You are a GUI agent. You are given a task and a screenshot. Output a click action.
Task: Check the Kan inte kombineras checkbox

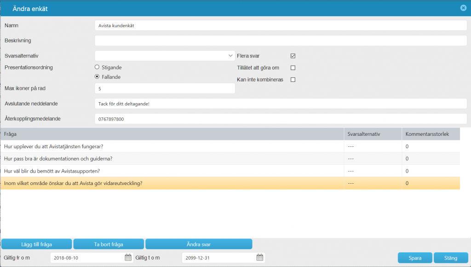pos(293,80)
